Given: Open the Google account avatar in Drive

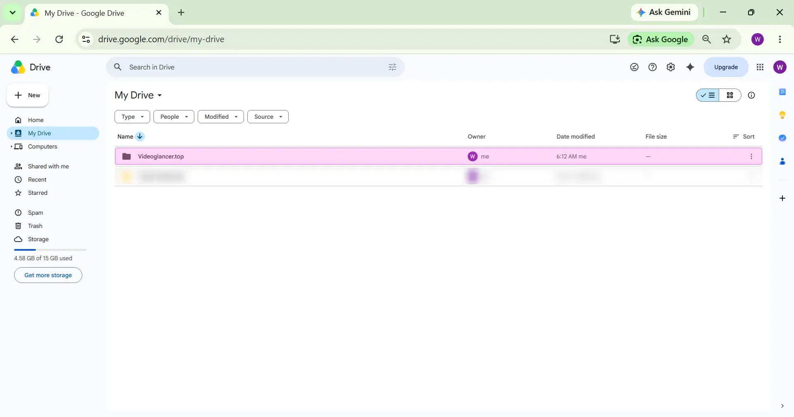Looking at the screenshot, I should [x=780, y=67].
